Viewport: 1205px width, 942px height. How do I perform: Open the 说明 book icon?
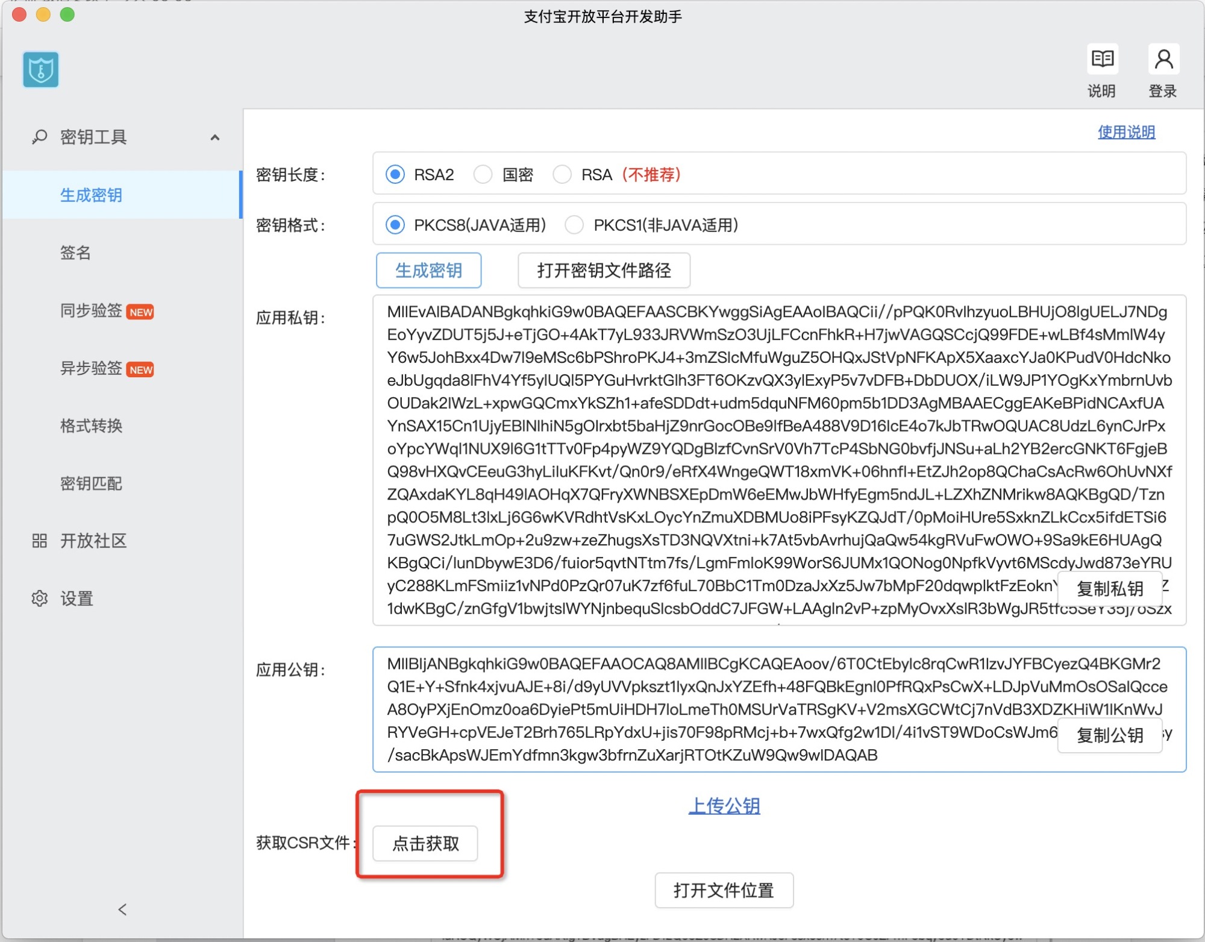point(1102,59)
